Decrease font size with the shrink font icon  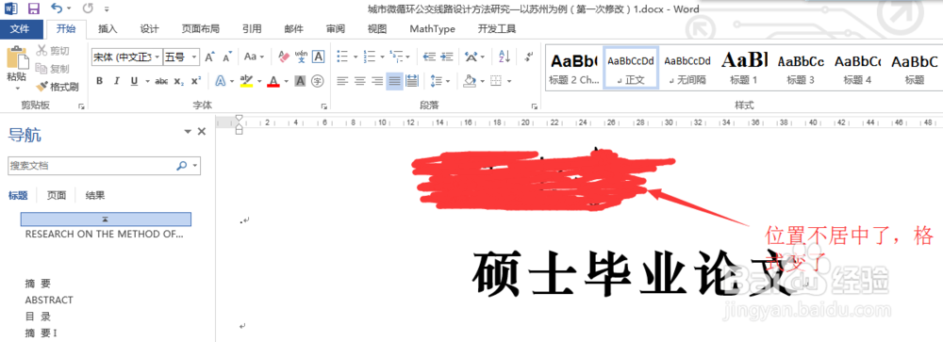[226, 57]
